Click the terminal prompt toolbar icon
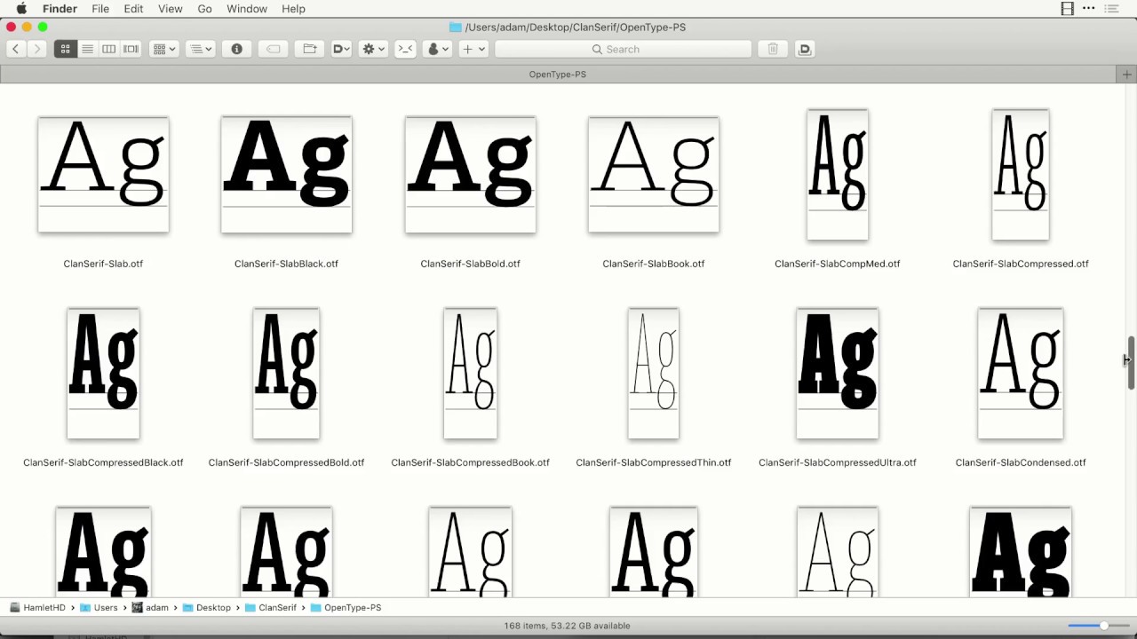 tap(405, 50)
